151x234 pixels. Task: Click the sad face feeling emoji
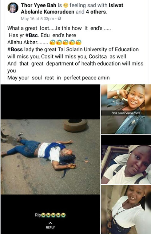(65, 5)
